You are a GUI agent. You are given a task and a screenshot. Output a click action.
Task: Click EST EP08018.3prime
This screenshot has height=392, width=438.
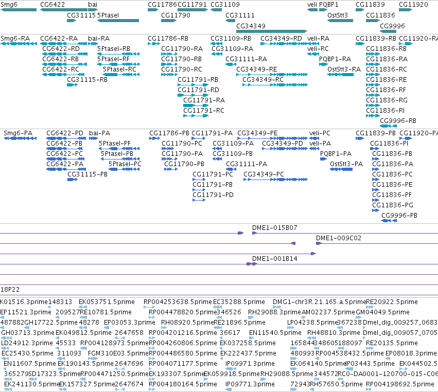[x=411, y=353]
